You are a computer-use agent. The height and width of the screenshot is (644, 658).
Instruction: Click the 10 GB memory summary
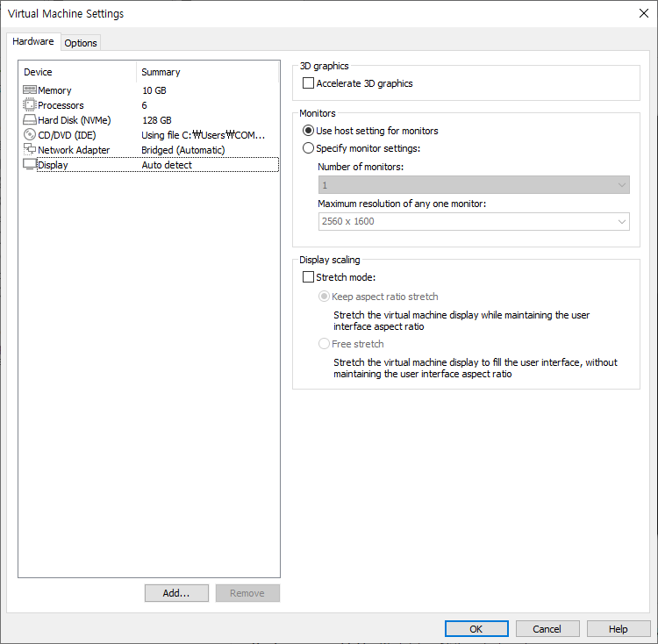coord(154,90)
